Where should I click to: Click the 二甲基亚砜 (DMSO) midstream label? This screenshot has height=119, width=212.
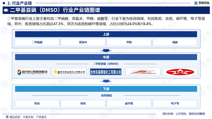pyautogui.click(x=106, y=64)
